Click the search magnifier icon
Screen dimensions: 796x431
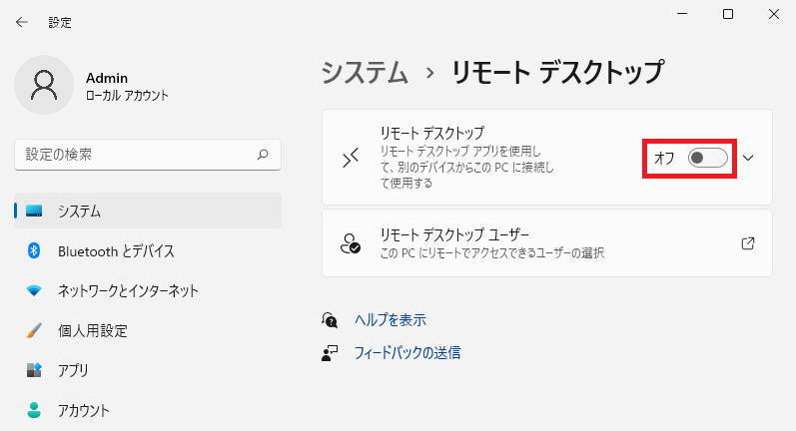[263, 155]
